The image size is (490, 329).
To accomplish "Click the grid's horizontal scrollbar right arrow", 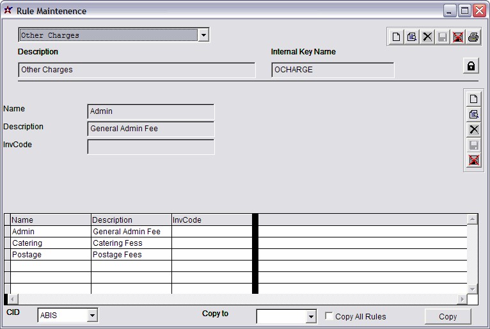I will coord(462,300).
